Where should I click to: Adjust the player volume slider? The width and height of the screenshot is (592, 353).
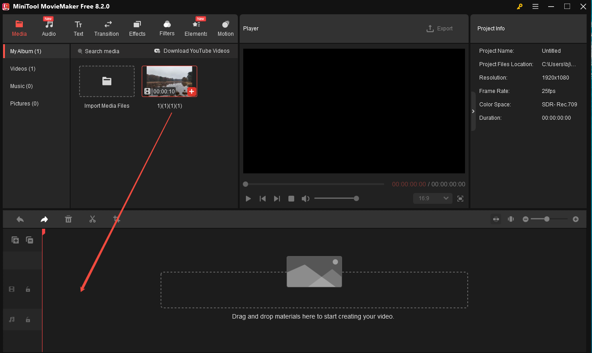point(335,198)
